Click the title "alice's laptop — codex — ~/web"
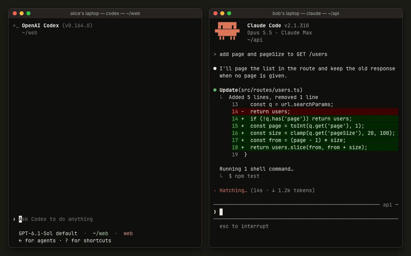 pos(105,13)
